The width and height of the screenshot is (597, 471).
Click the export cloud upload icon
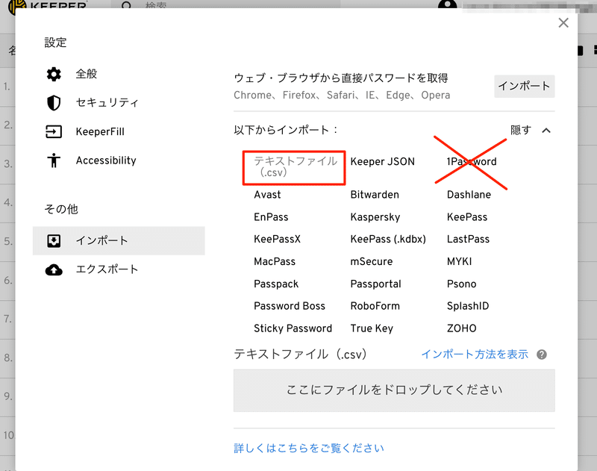coord(54,269)
